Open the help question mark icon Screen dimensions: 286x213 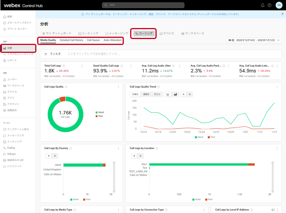[x=269, y=5]
